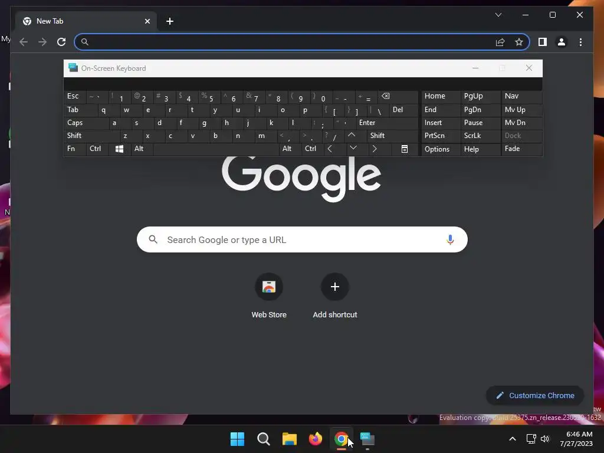Toggle the right Shift key
Screen dimensions: 604x453
[x=392, y=136]
